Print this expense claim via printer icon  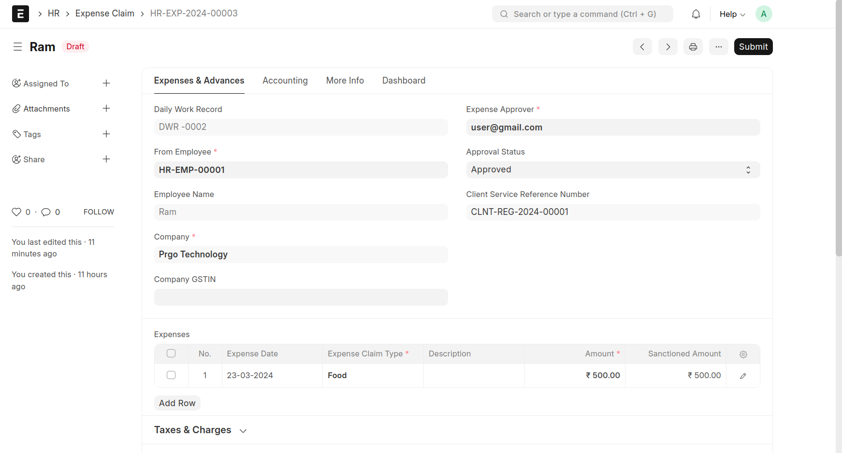coord(693,47)
